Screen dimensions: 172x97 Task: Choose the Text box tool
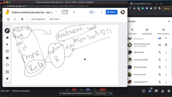click(x=7, y=72)
